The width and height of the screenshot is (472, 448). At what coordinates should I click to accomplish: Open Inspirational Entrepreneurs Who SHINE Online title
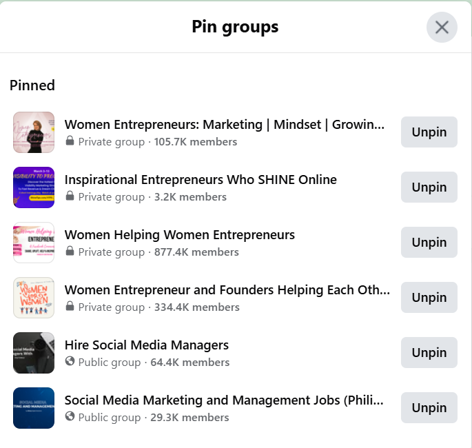pos(201,180)
